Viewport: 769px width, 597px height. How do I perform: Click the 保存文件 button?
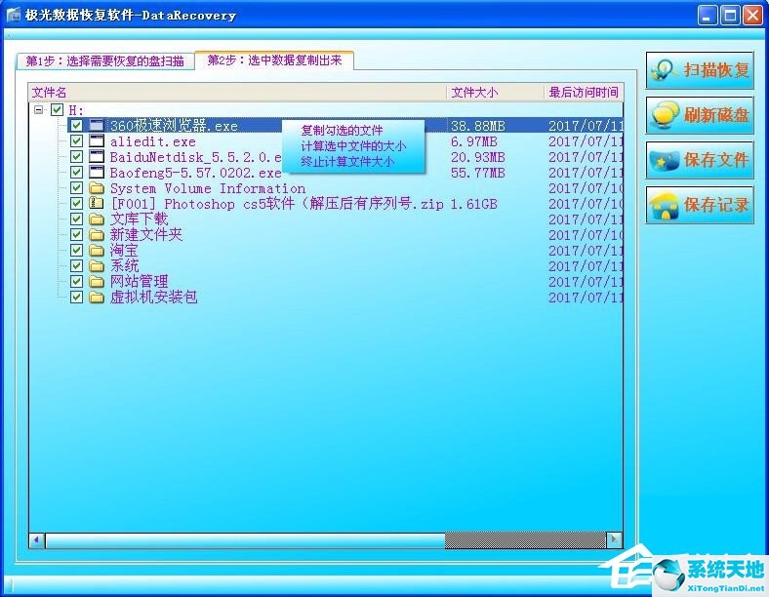point(700,160)
